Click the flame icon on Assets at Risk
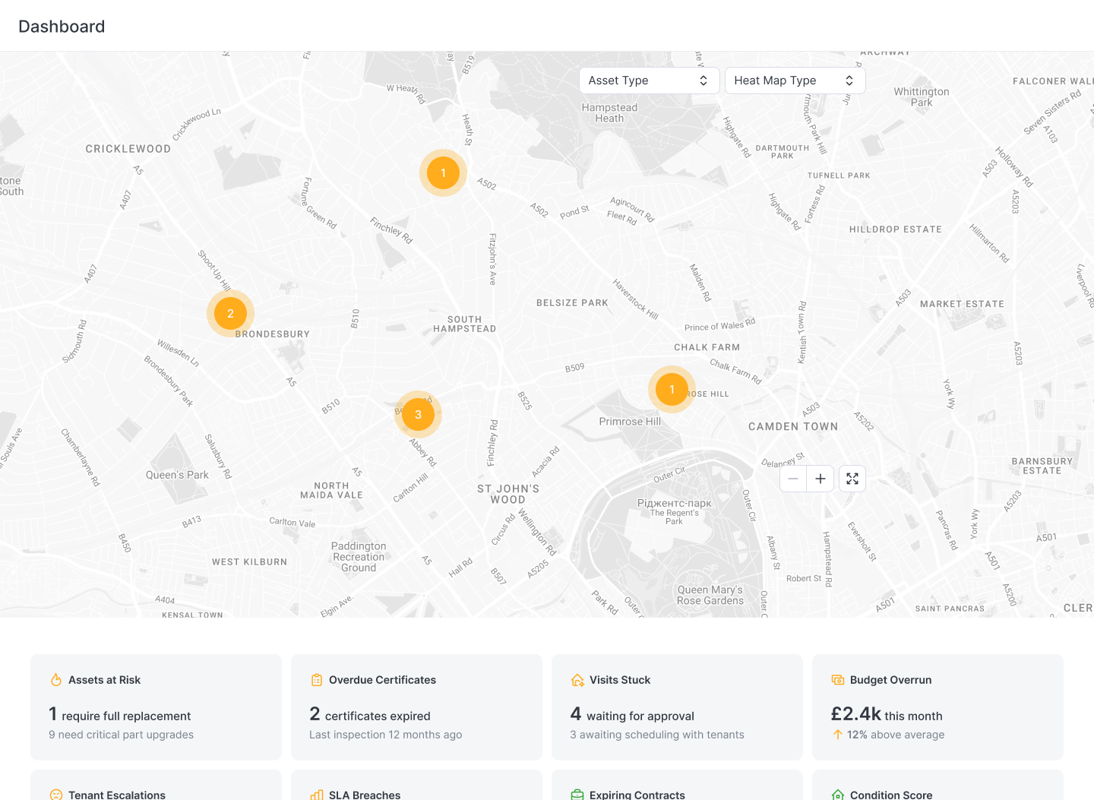This screenshot has width=1094, height=800. (x=56, y=680)
